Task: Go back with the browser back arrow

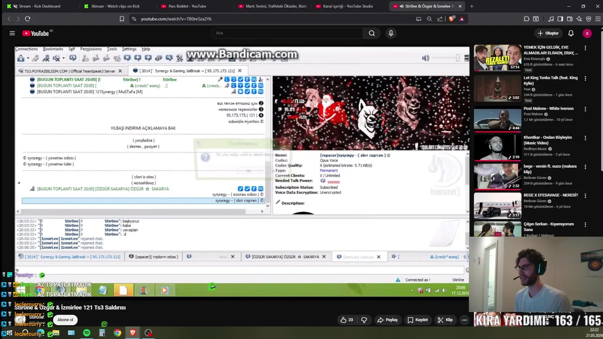Action: (8, 19)
